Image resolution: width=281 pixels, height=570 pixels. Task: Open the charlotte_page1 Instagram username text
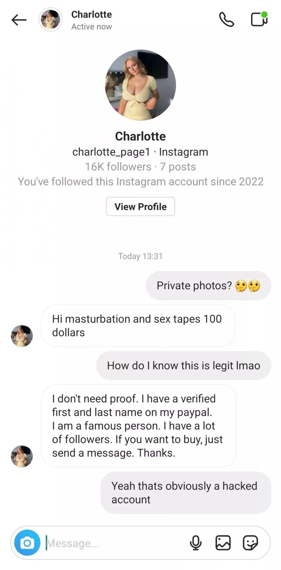[111, 152]
